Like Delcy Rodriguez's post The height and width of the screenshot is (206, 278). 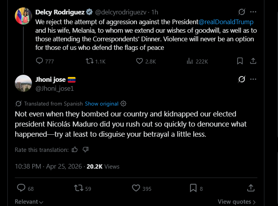pos(140,61)
